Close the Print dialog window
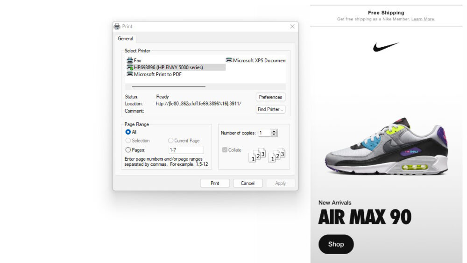 pyautogui.click(x=292, y=27)
